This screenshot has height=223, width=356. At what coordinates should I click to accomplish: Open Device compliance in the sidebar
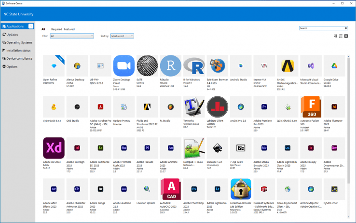[17, 58]
